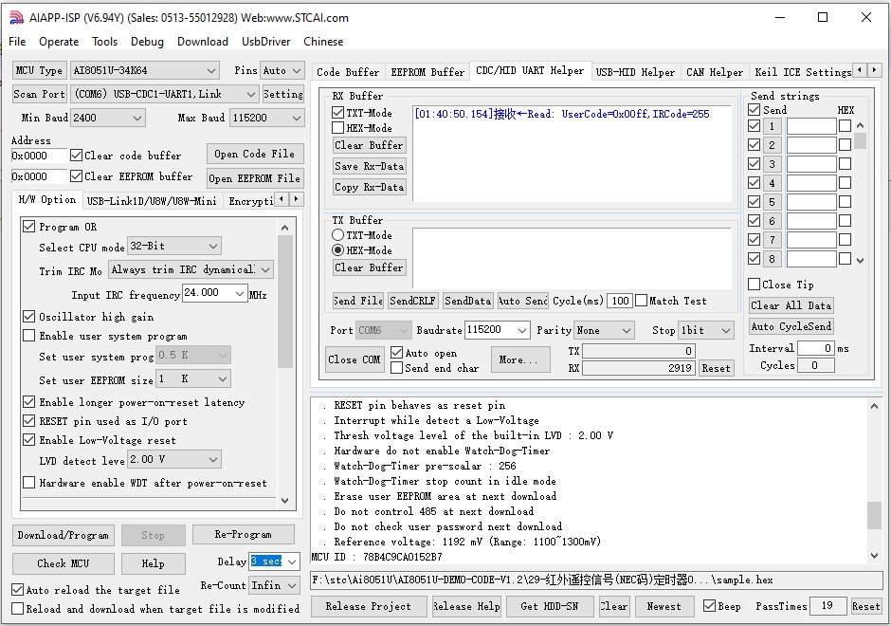Enable HEX-Mode in the RX Buffer
The width and height of the screenshot is (891, 626).
(x=338, y=128)
